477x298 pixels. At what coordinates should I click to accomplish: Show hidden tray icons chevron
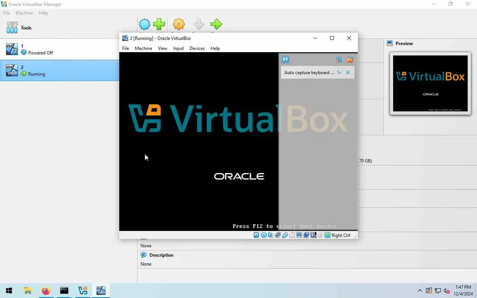point(420,291)
